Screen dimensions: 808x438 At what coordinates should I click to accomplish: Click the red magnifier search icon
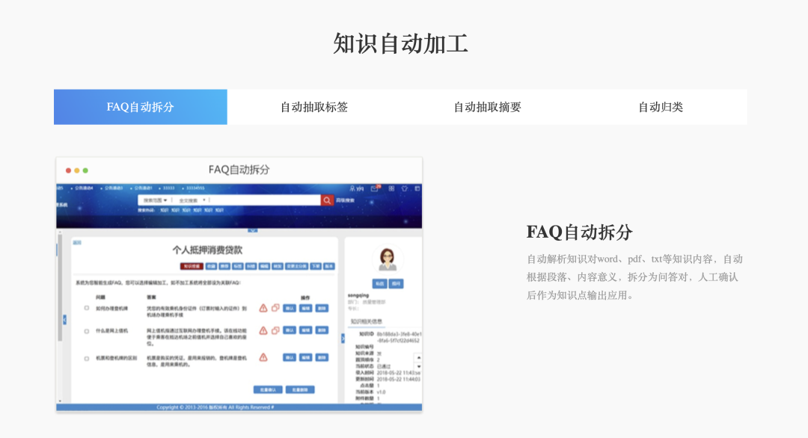(327, 200)
